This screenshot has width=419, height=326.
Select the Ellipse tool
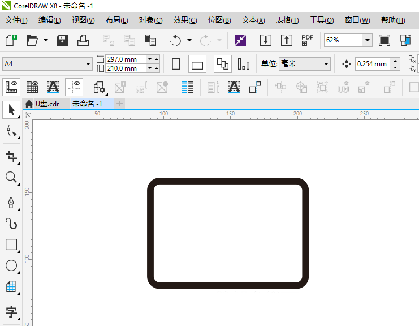click(x=11, y=265)
